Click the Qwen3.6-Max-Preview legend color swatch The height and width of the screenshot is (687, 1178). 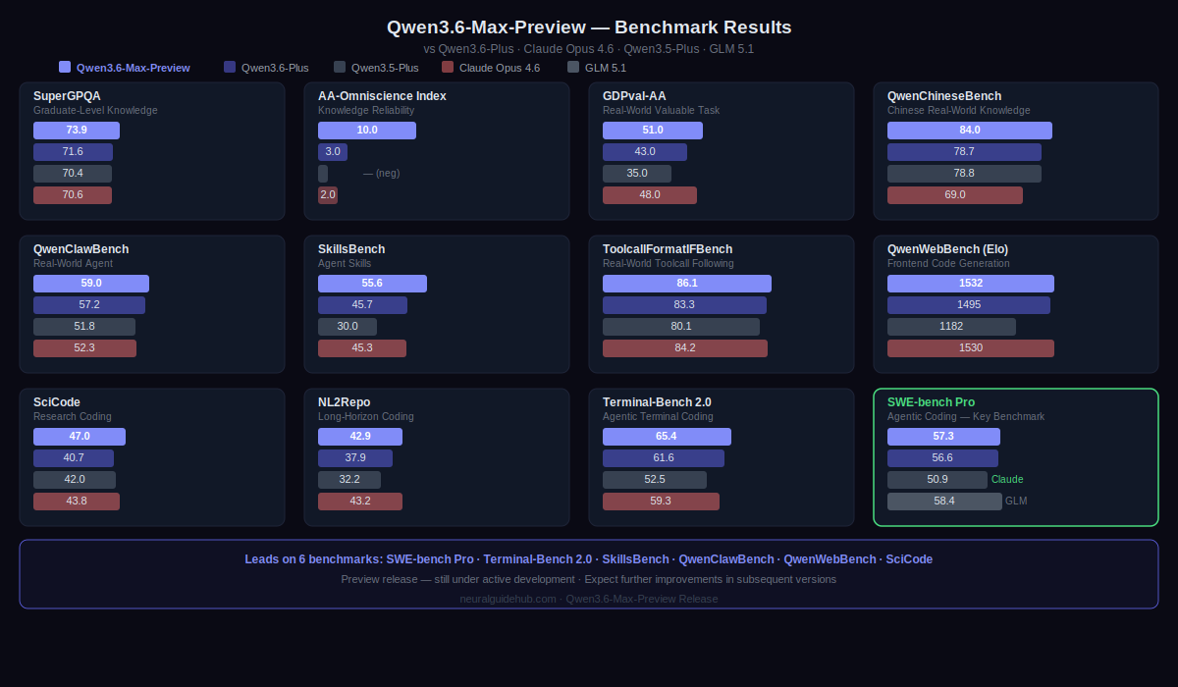pos(65,68)
